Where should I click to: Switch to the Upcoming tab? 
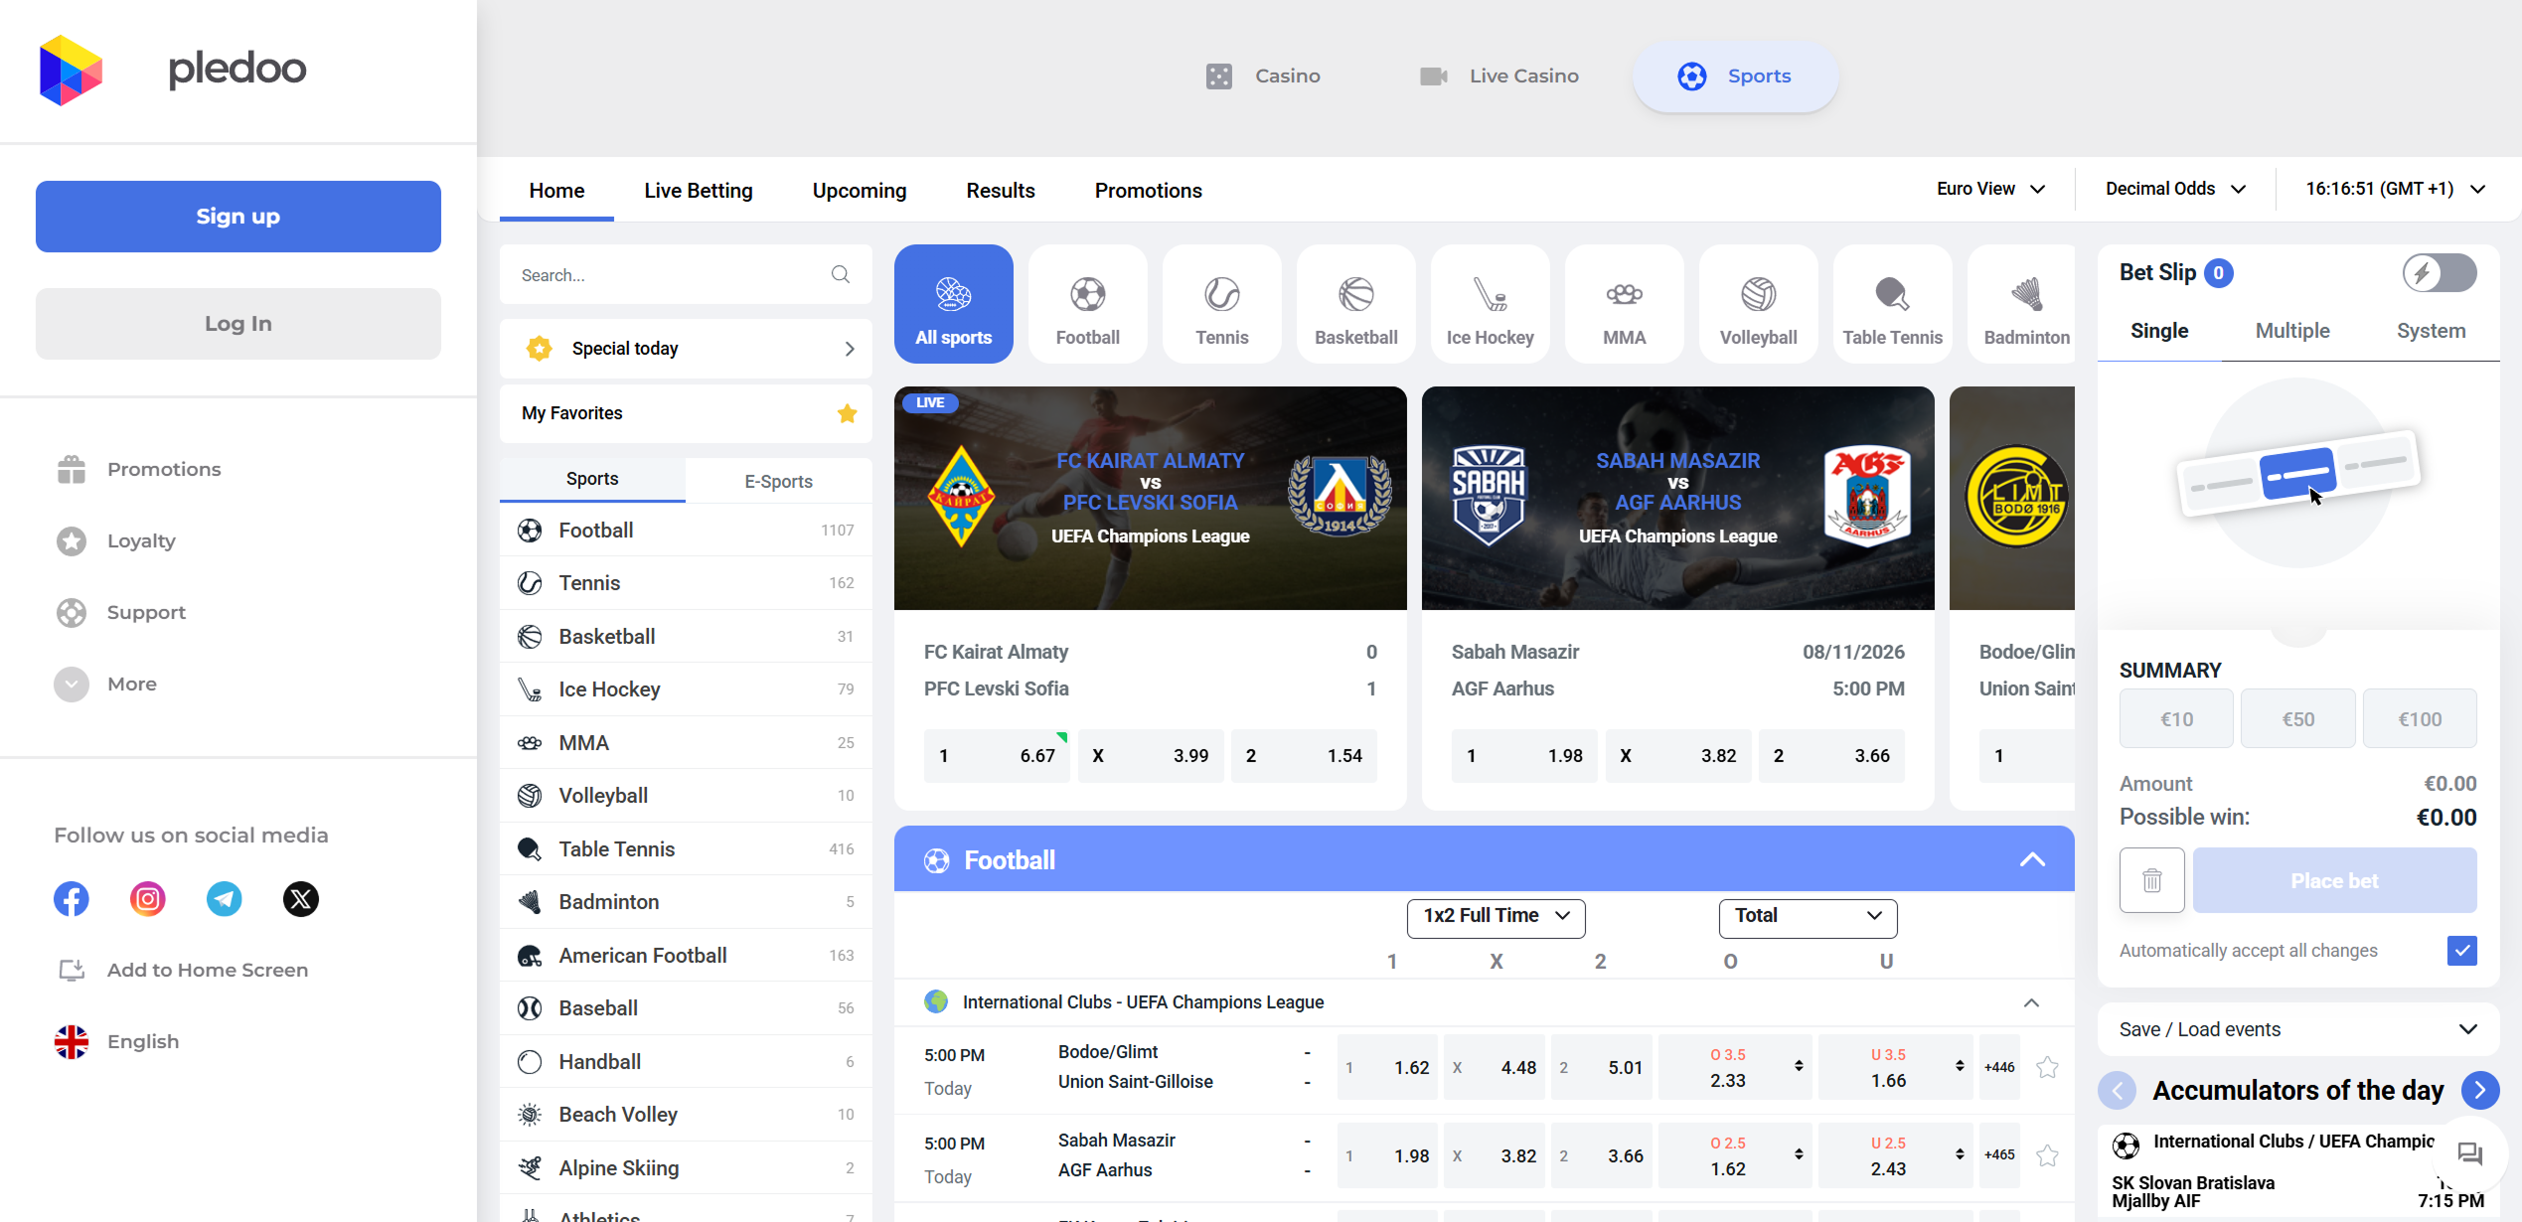[x=860, y=191]
